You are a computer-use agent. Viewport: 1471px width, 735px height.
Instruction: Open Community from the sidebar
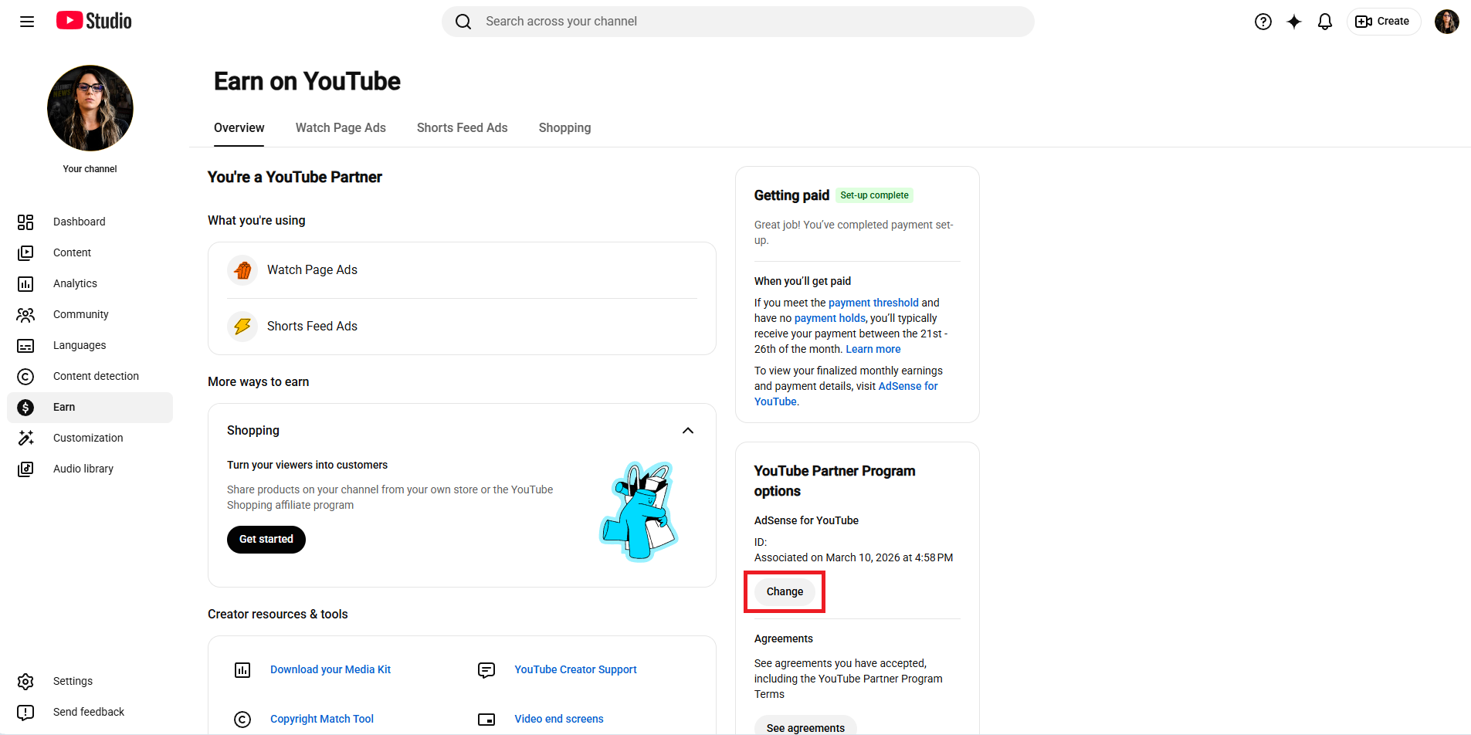click(x=90, y=315)
